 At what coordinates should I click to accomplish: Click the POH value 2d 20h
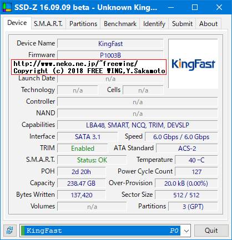(x=81, y=172)
